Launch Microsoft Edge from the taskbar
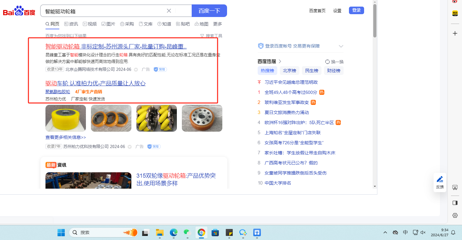462x240 pixels. (174, 233)
